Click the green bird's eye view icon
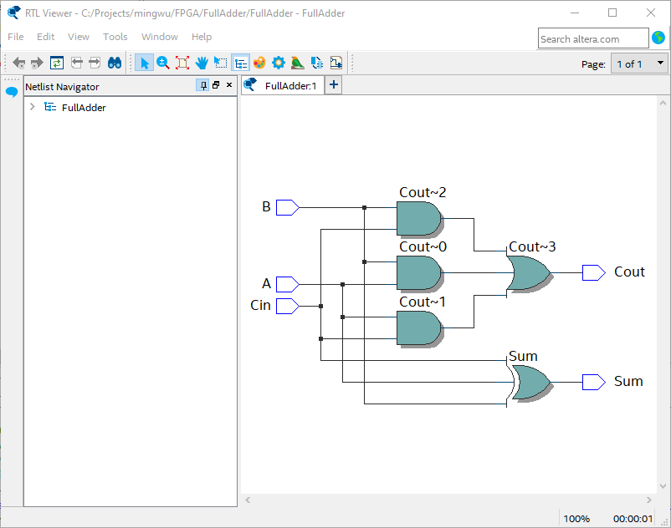The height and width of the screenshot is (528, 671). coord(297,63)
